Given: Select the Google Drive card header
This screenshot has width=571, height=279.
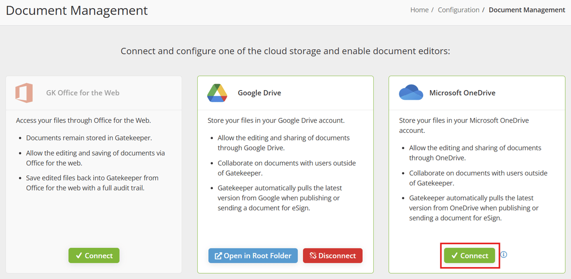Looking at the screenshot, I should point(259,93).
